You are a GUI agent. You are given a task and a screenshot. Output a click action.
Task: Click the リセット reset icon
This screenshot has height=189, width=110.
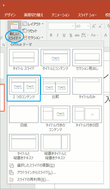(25, 31)
